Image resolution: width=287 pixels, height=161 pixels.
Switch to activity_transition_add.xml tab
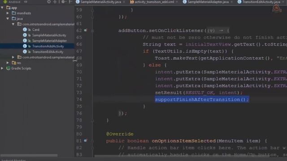[152, 2]
